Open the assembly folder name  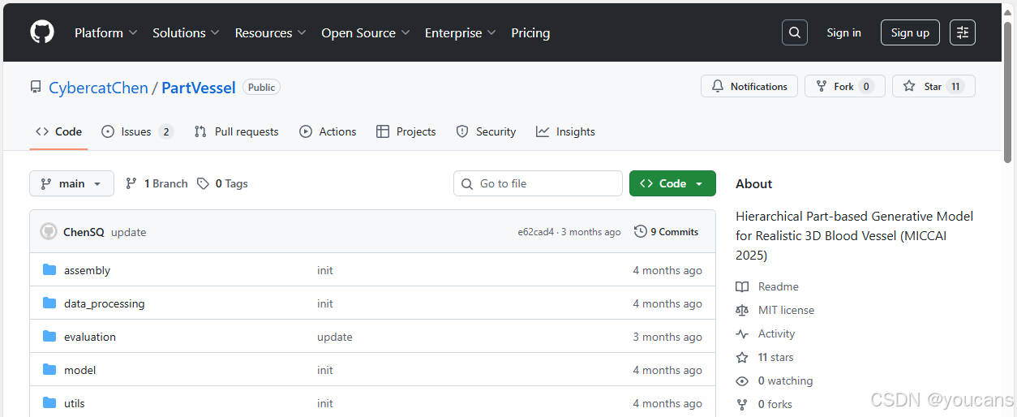click(87, 270)
